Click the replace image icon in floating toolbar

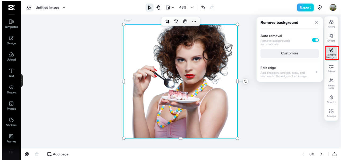coord(176,21)
